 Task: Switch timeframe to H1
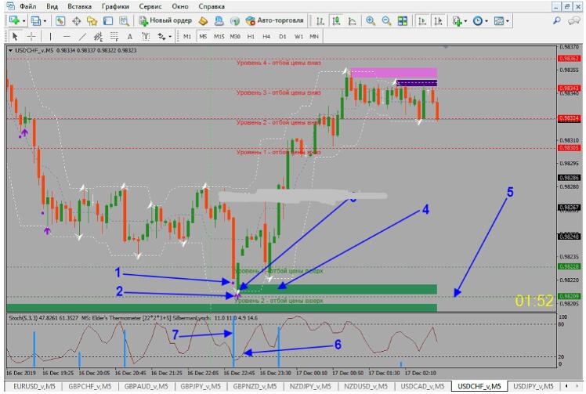point(251,37)
